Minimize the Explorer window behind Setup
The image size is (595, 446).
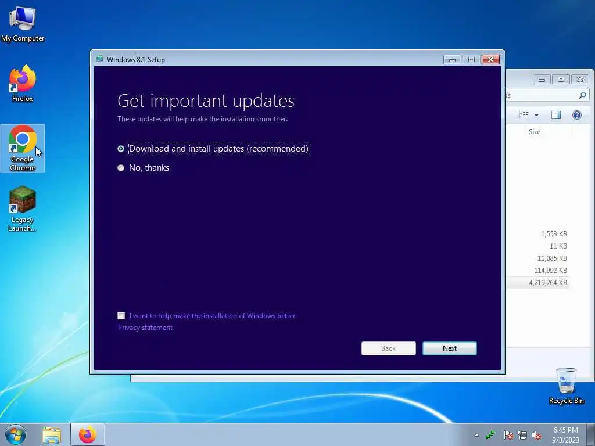tap(542, 79)
